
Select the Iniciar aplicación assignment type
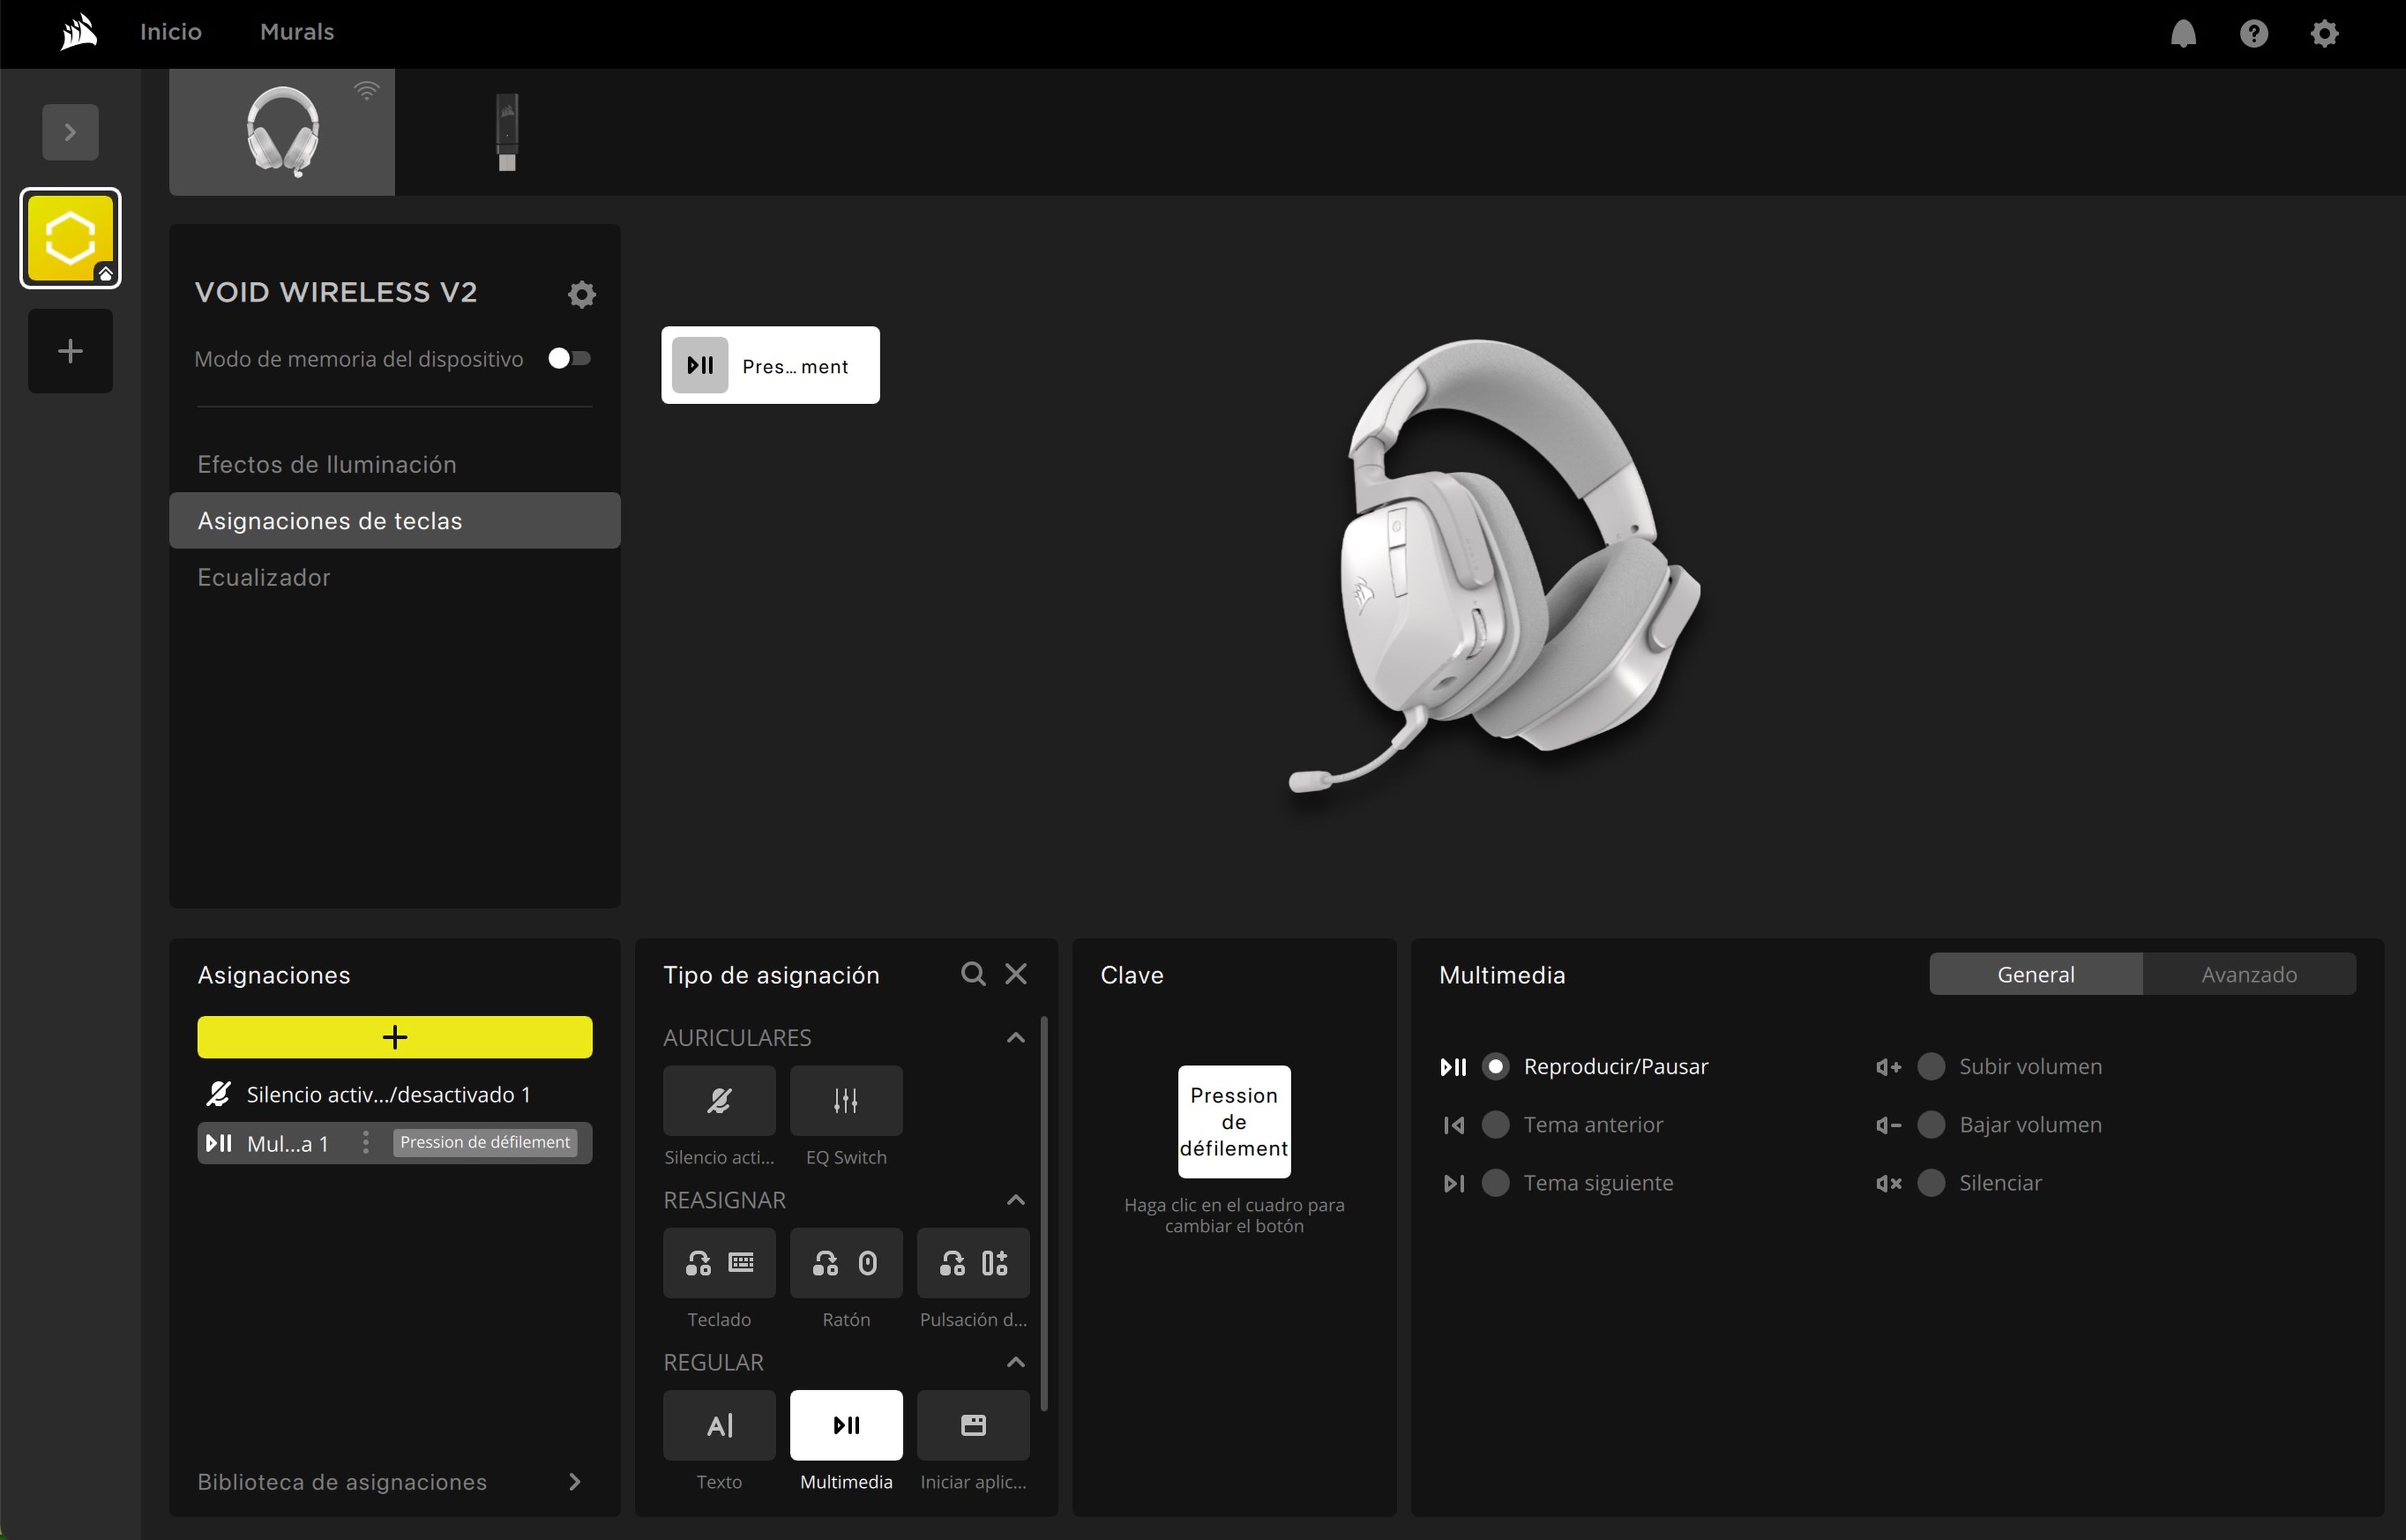[972, 1424]
